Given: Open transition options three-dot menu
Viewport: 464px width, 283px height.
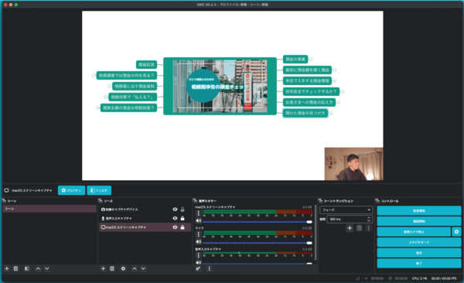Looking at the screenshot, I should coord(368,228).
